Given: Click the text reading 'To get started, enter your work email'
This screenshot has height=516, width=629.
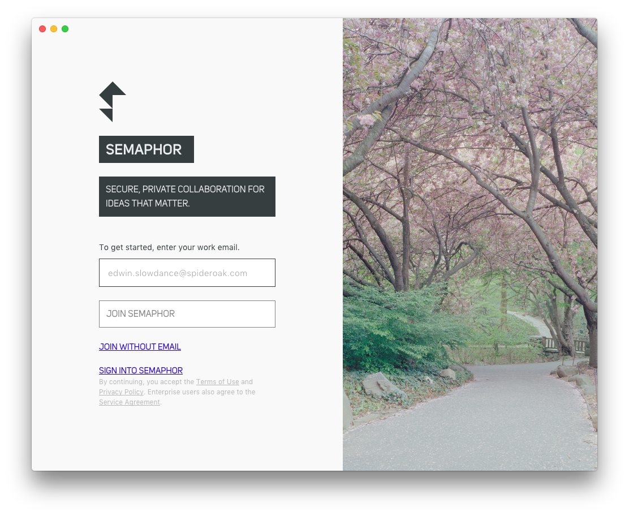Looking at the screenshot, I should coord(169,247).
